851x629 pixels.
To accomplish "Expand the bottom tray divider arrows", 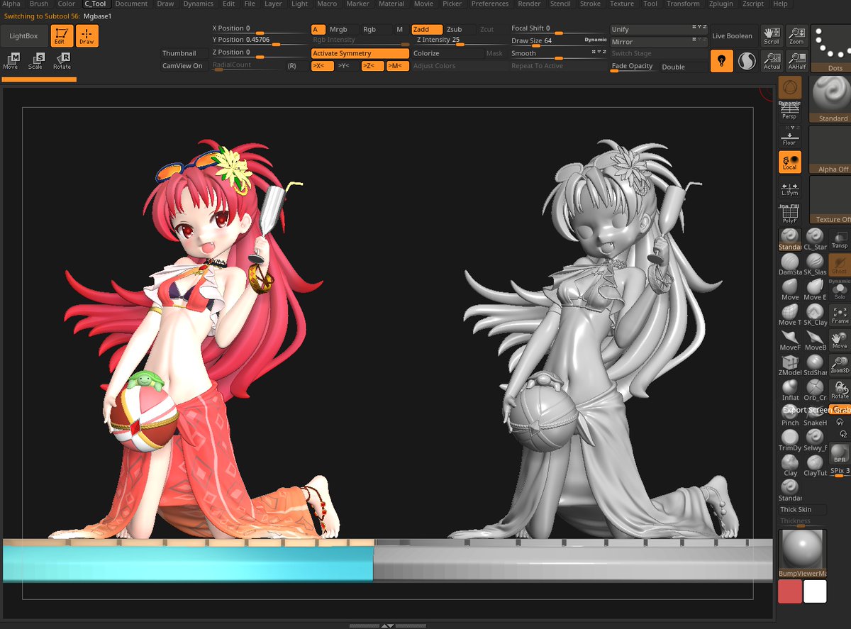I will (387, 625).
